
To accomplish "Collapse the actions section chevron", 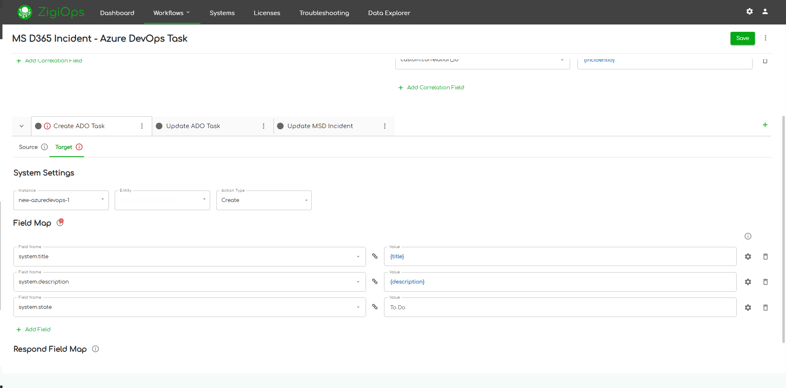I will click(x=22, y=126).
